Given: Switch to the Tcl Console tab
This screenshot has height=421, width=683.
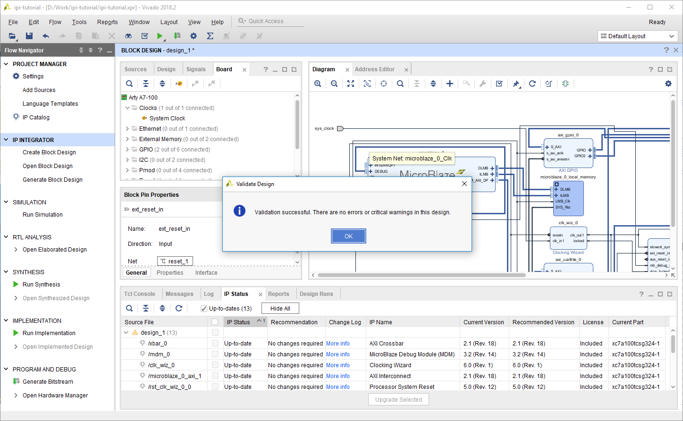Looking at the screenshot, I should coord(140,294).
